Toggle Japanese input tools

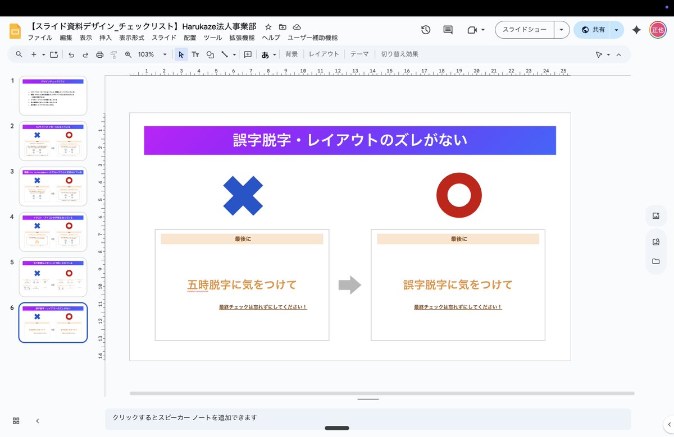click(x=265, y=54)
